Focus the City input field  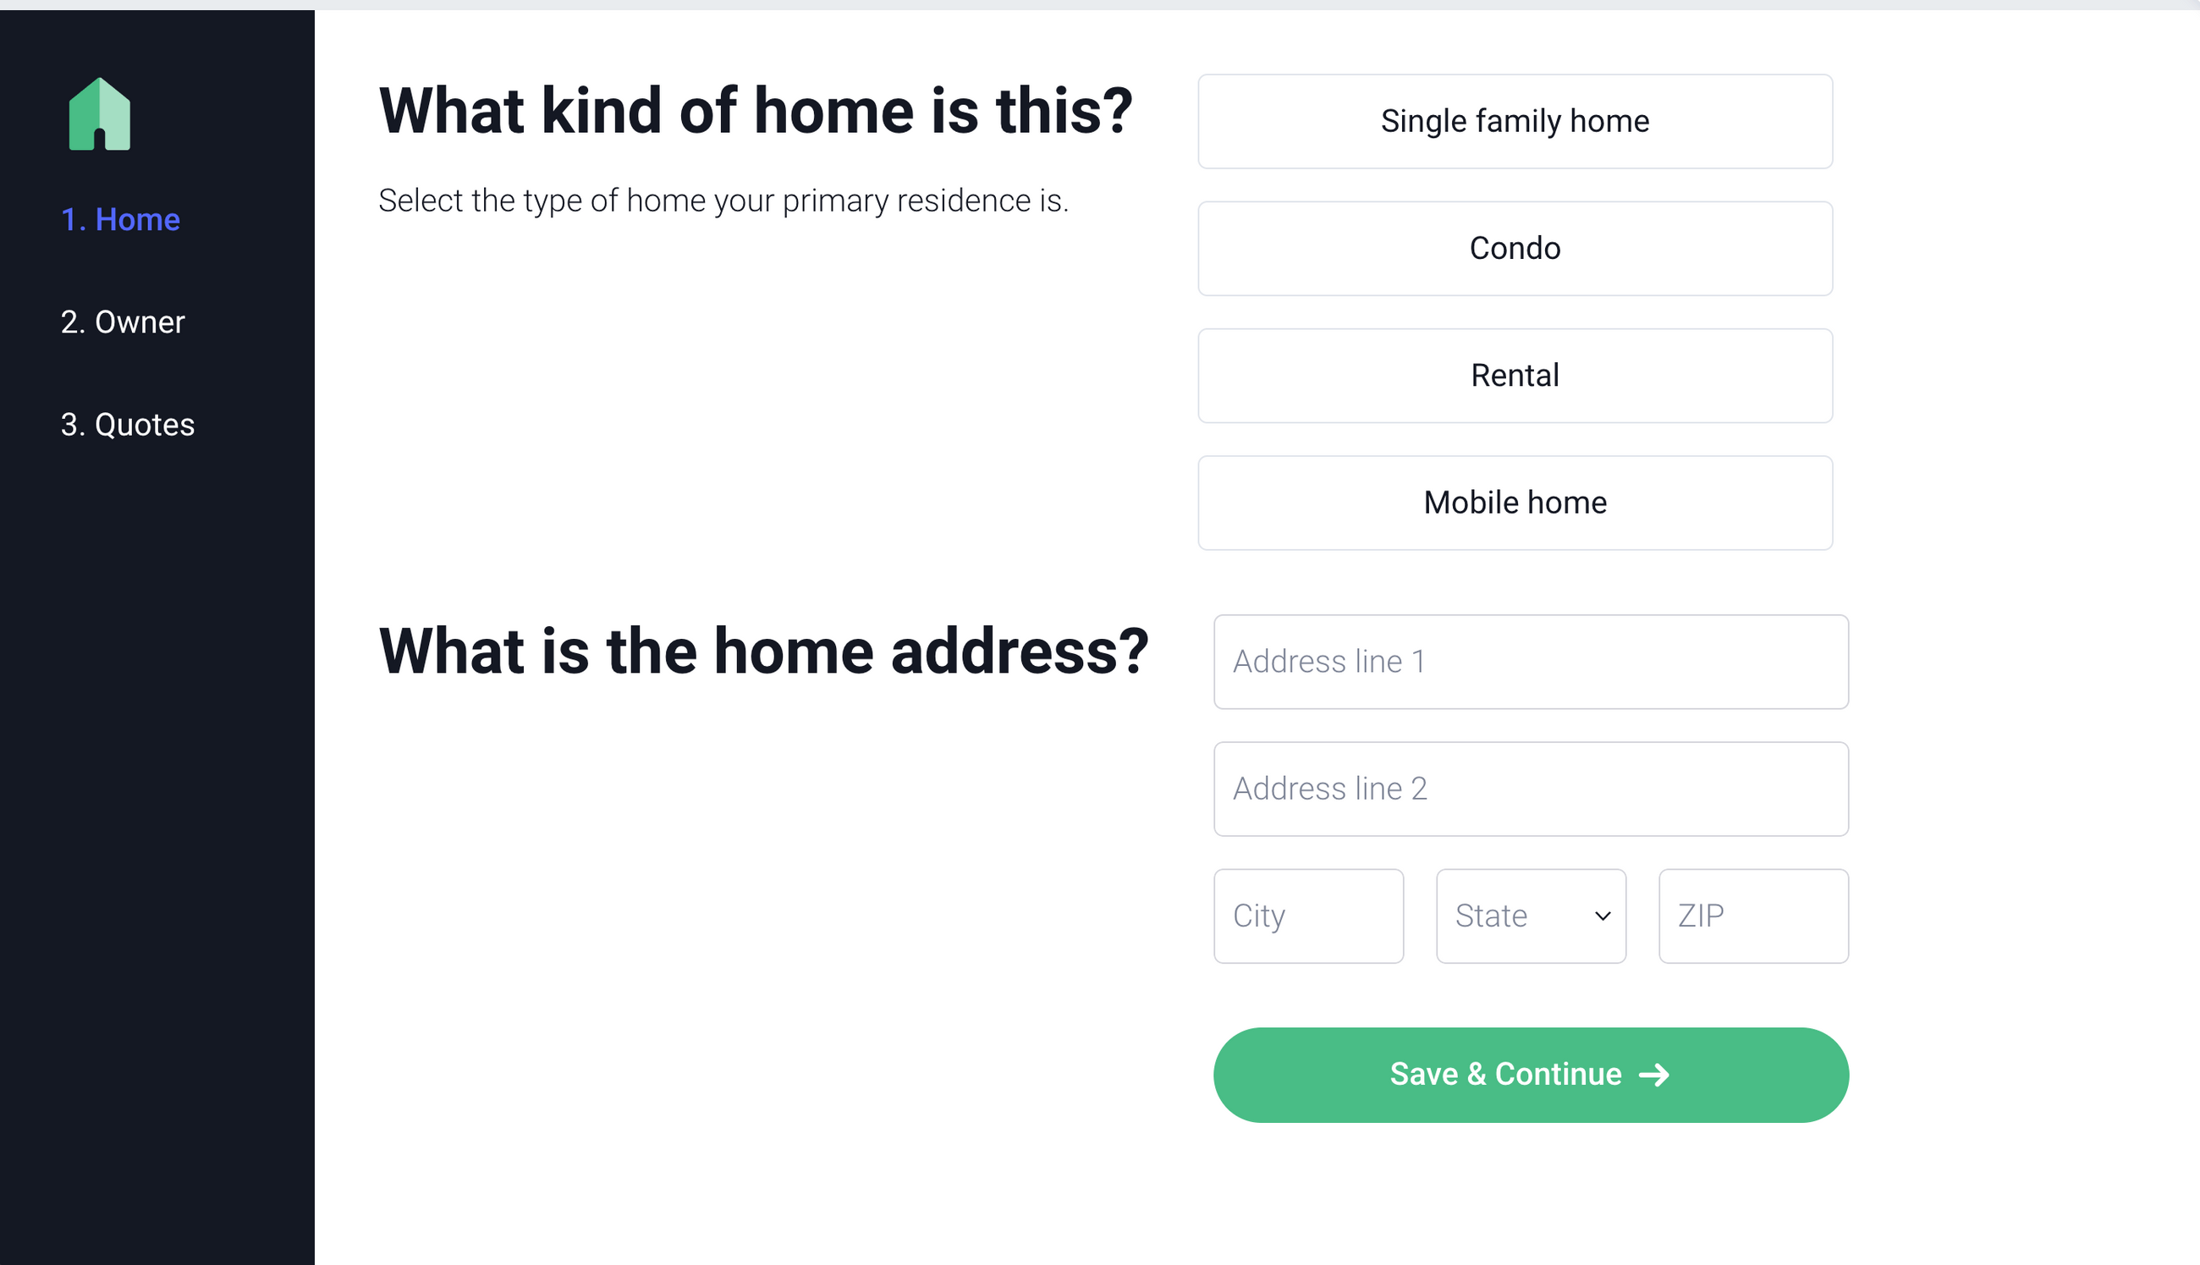tap(1308, 916)
